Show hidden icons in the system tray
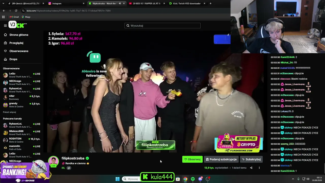This screenshot has height=183, width=325. [293, 179]
